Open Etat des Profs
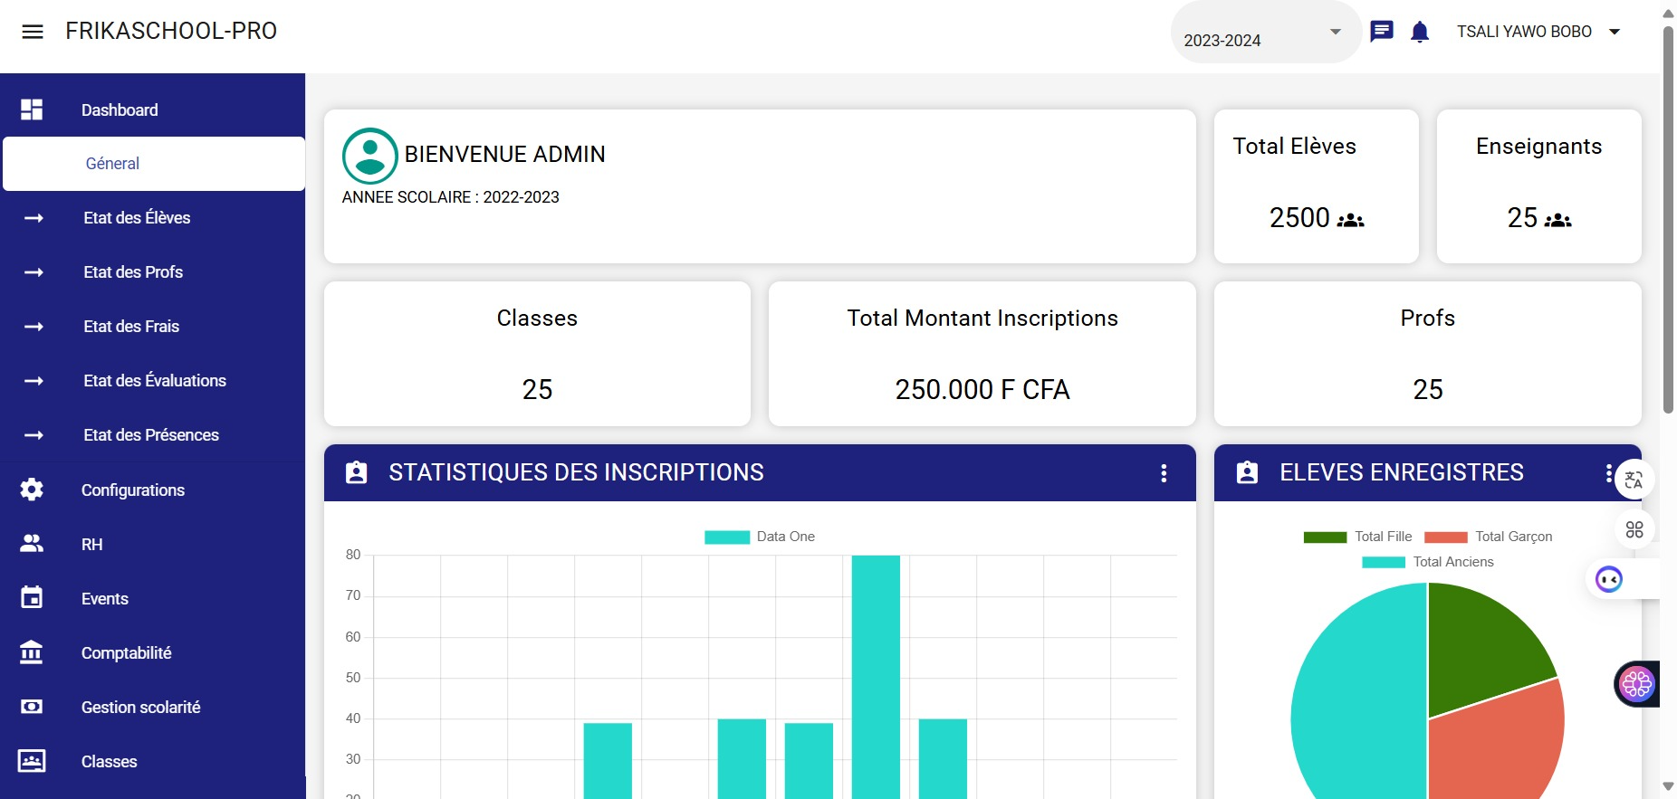 (133, 272)
